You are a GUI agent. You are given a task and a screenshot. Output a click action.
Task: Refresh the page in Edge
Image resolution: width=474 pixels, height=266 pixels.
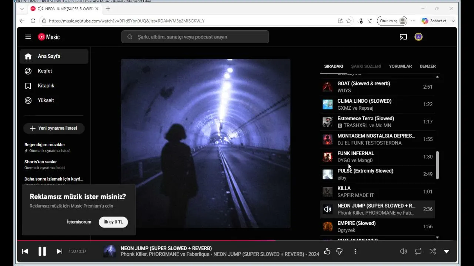tap(33, 21)
